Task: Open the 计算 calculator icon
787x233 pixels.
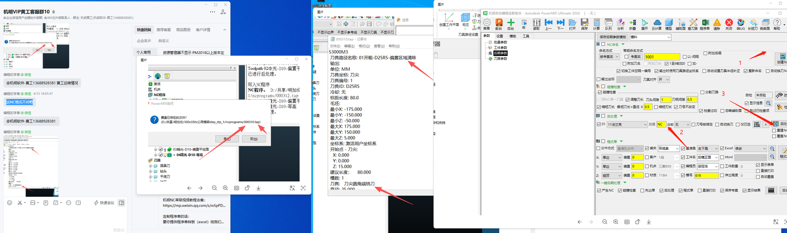Action: 596,24
